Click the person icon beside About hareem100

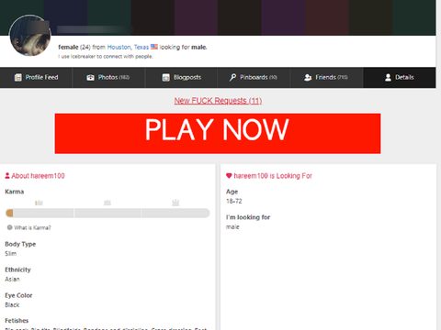click(7, 176)
